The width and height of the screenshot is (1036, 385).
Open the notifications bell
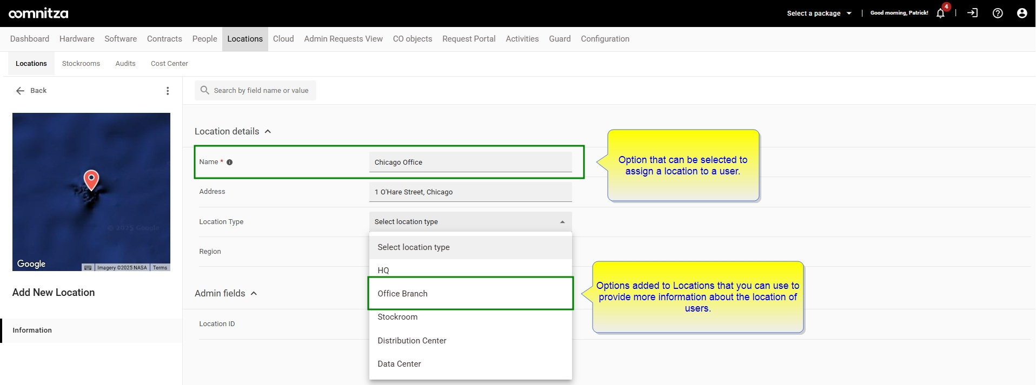click(x=940, y=13)
